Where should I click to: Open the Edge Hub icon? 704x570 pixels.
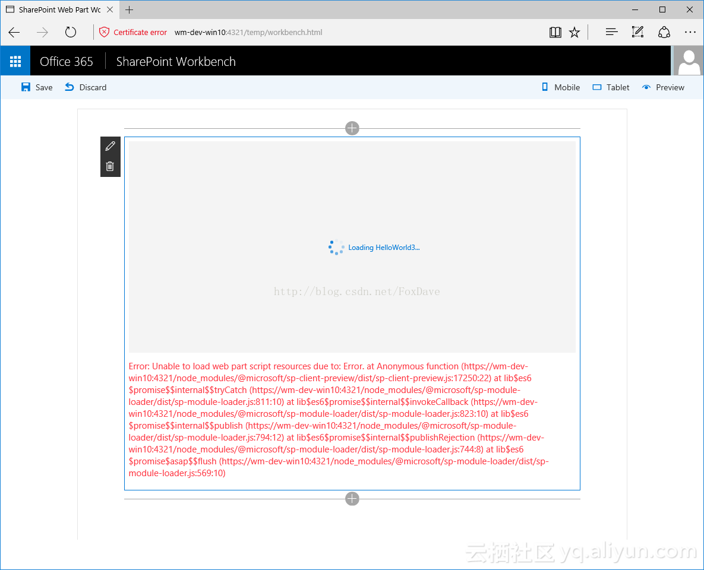pos(611,32)
